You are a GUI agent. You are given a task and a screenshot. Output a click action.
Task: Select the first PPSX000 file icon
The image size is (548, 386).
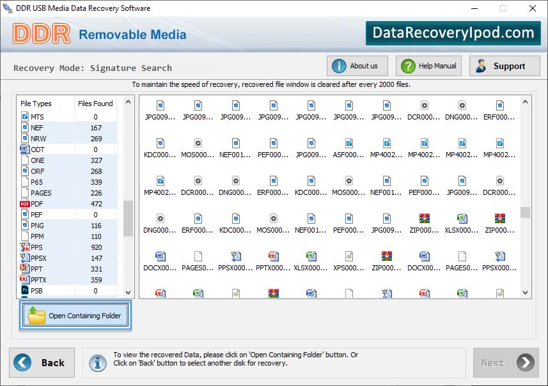[x=236, y=256]
